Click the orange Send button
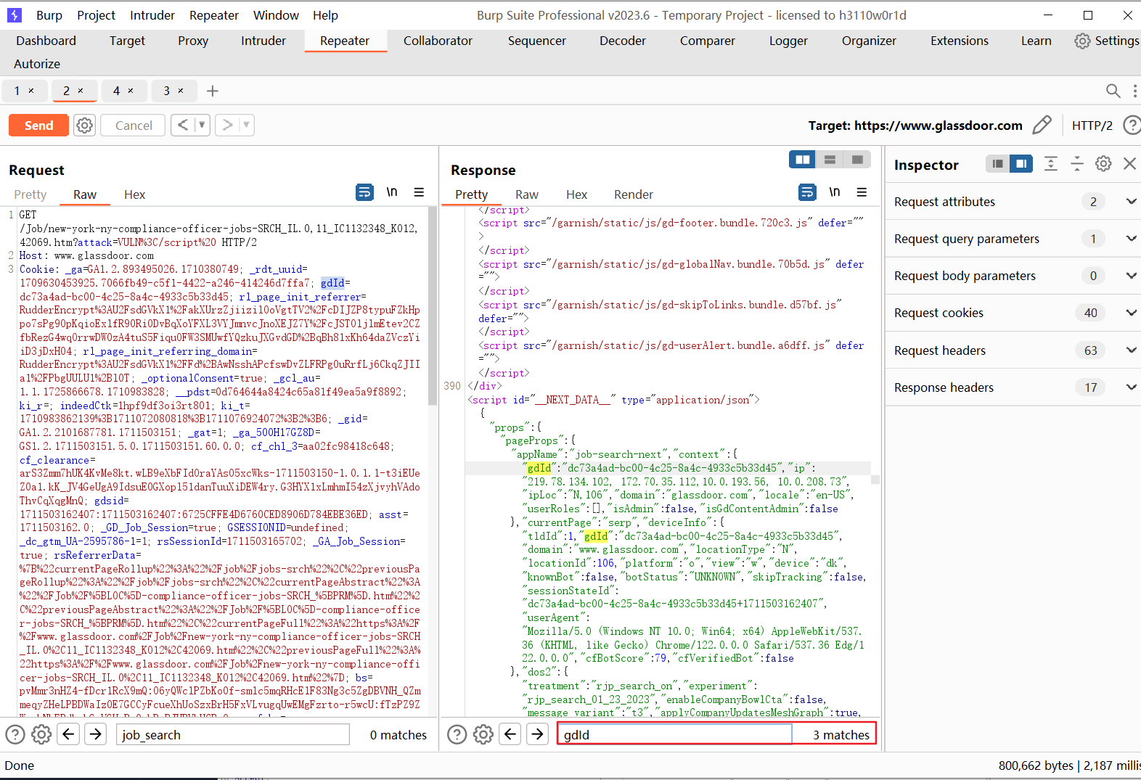1141x780 pixels. coord(38,126)
